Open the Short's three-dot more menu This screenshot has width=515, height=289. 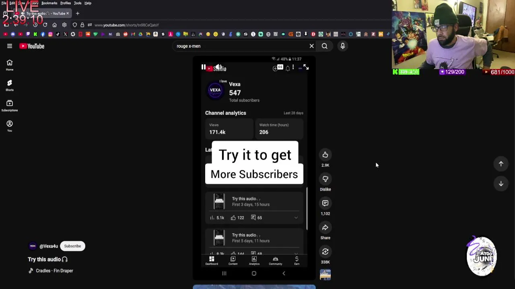click(x=293, y=67)
